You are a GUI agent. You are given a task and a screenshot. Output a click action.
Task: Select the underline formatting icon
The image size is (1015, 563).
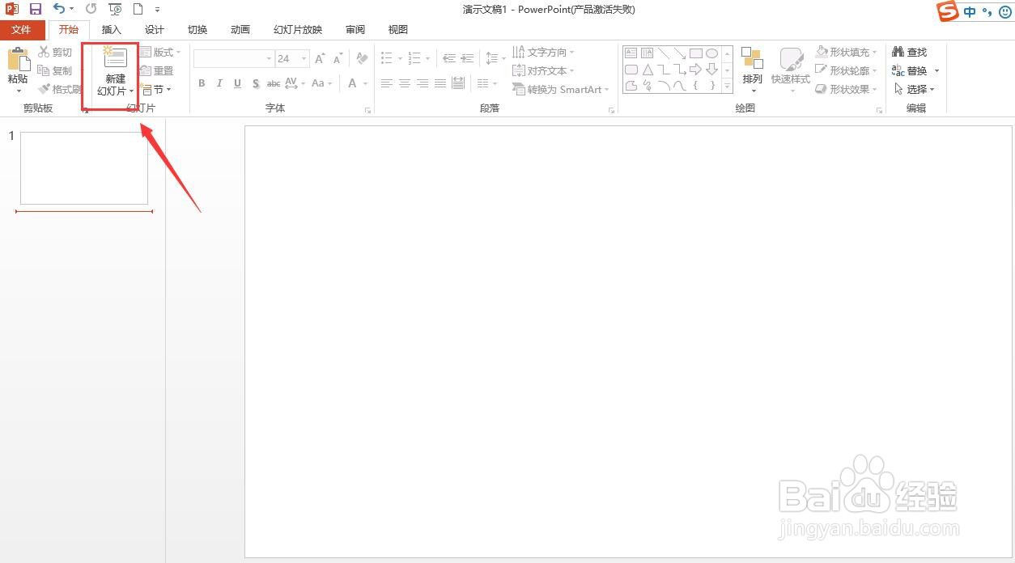tap(236, 83)
